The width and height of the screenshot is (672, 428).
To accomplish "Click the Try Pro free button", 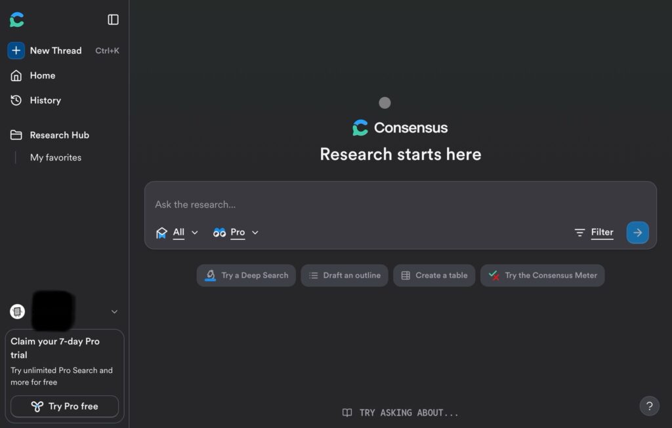I will click(65, 406).
